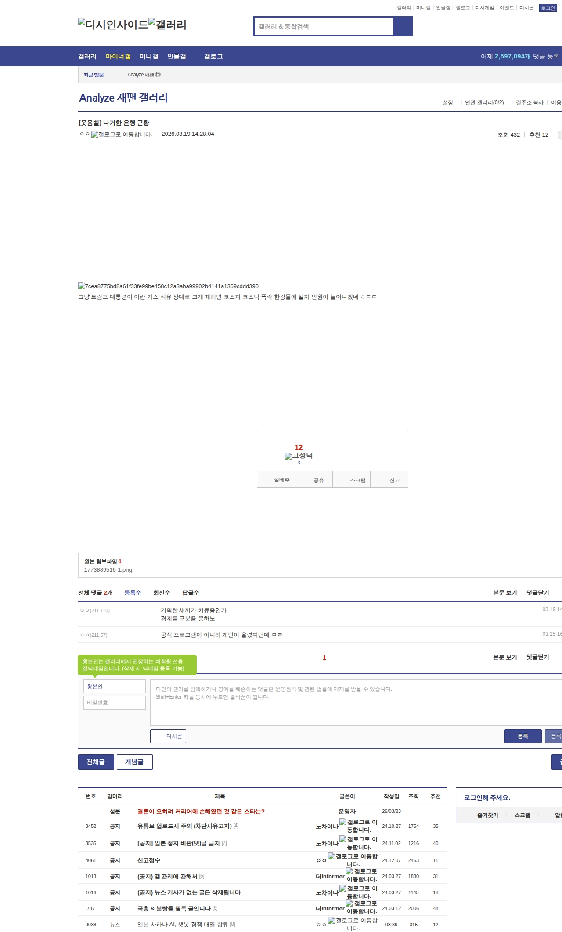Open gallog icon in row 1016 노차이나
The width and height of the screenshot is (562, 932).
tap(358, 892)
